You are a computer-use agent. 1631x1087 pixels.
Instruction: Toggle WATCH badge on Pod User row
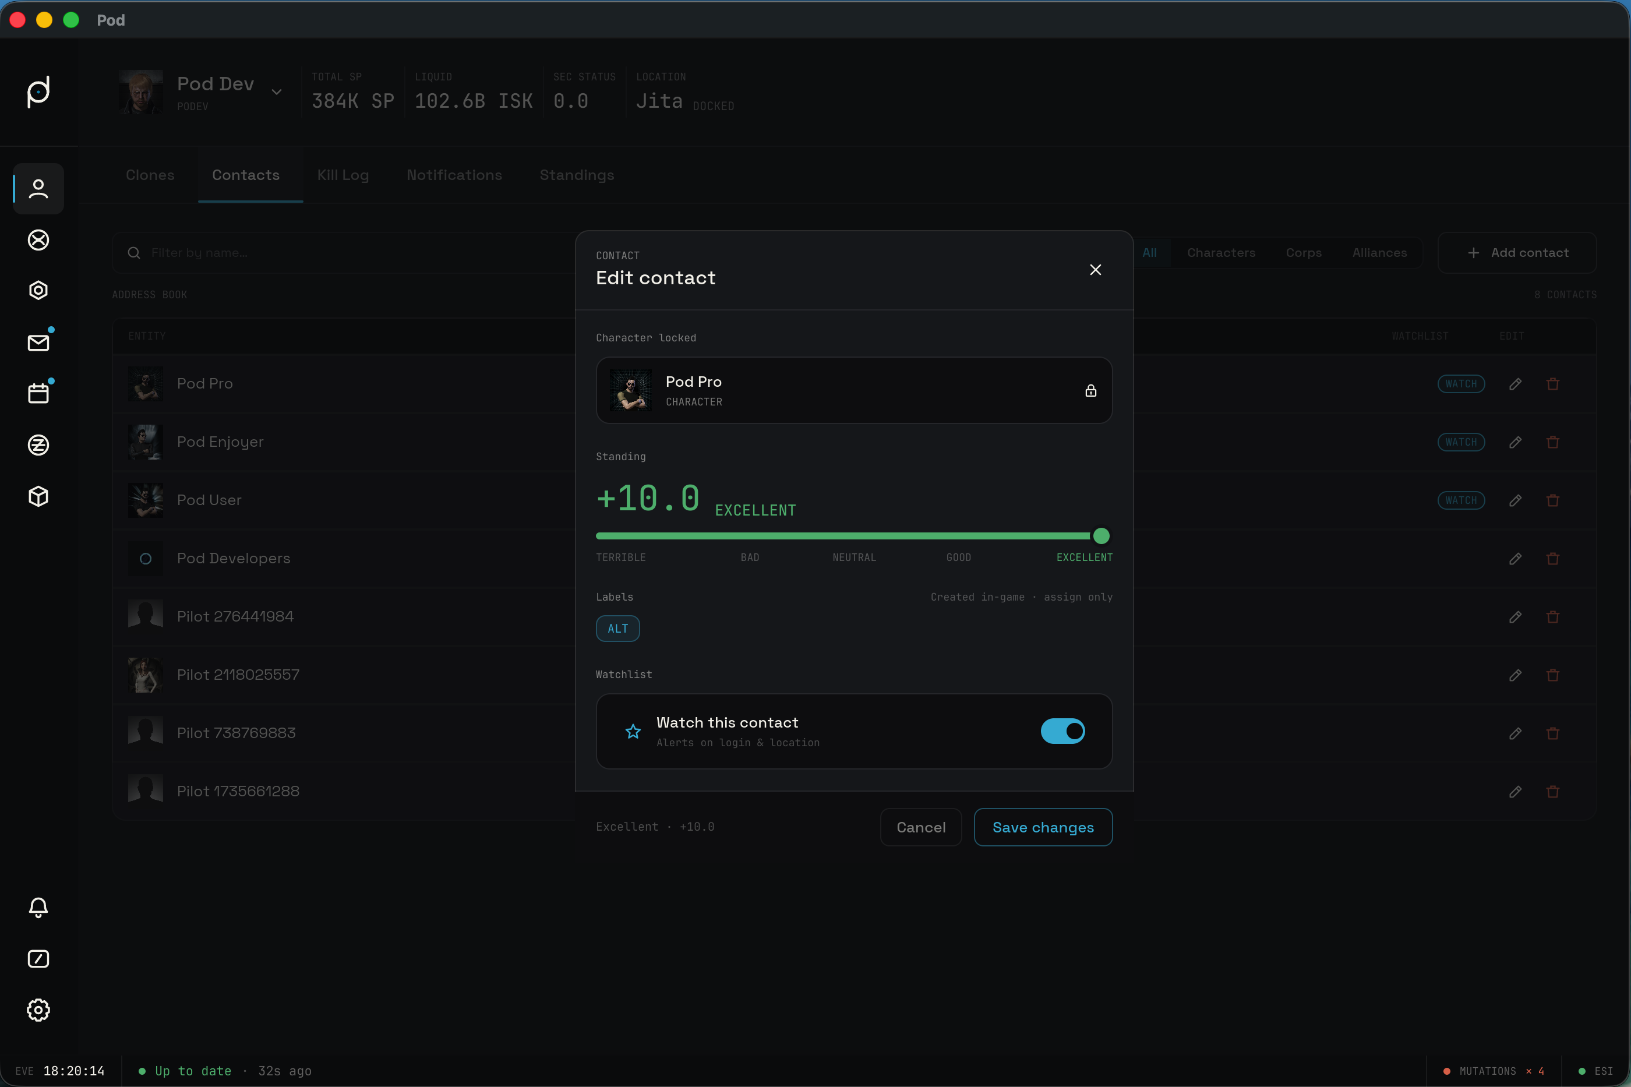(1461, 500)
